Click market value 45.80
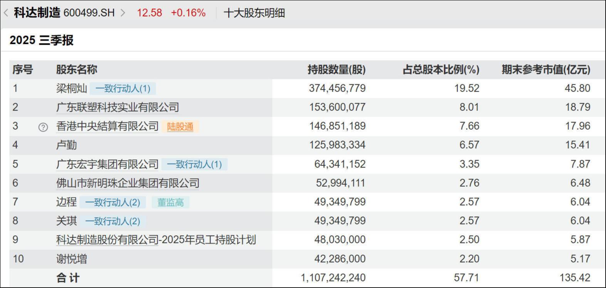 (x=577, y=88)
